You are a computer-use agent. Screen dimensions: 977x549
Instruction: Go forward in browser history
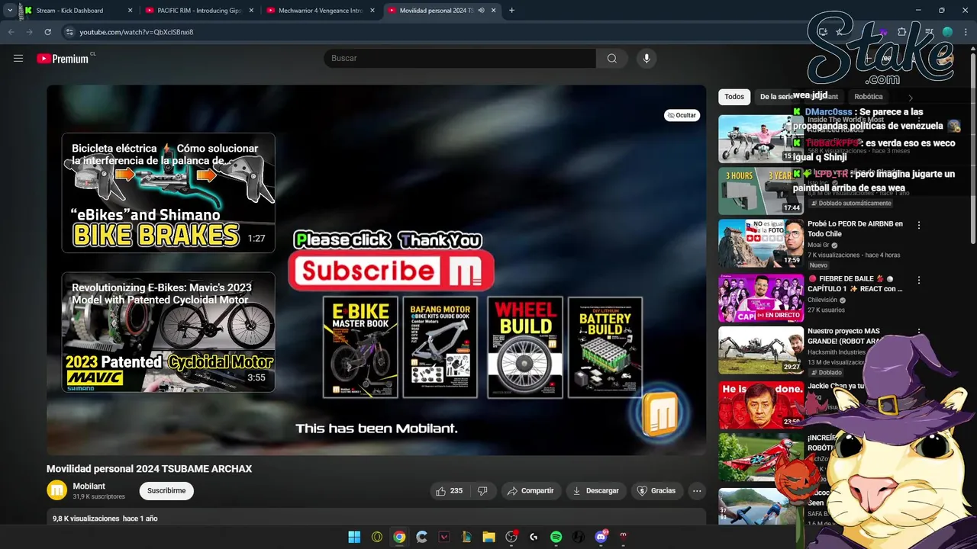click(29, 32)
